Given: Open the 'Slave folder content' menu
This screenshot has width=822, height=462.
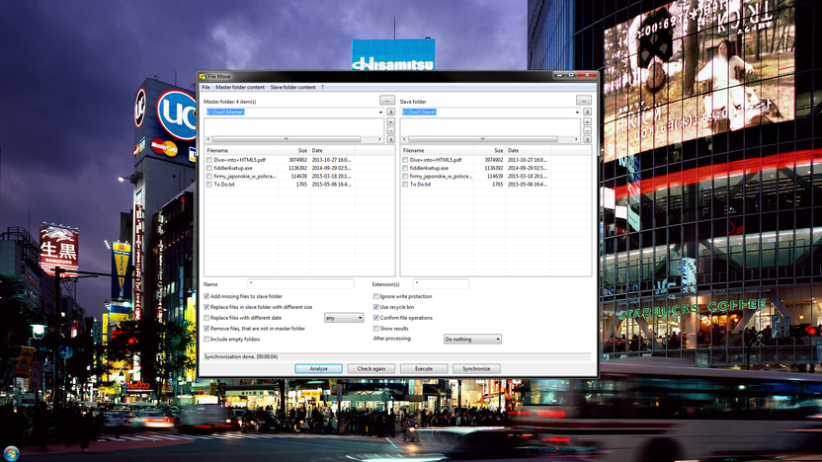Looking at the screenshot, I should tap(293, 88).
